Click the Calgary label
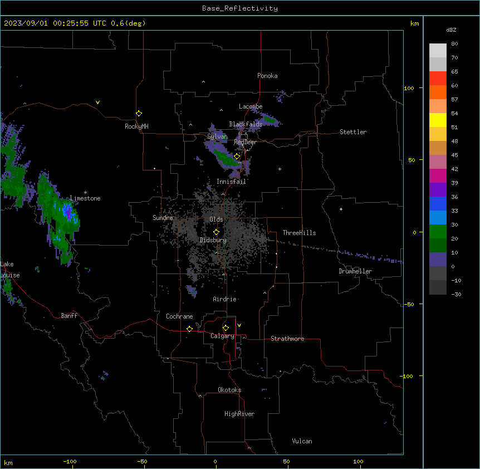The image size is (480, 469). pyautogui.click(x=222, y=336)
